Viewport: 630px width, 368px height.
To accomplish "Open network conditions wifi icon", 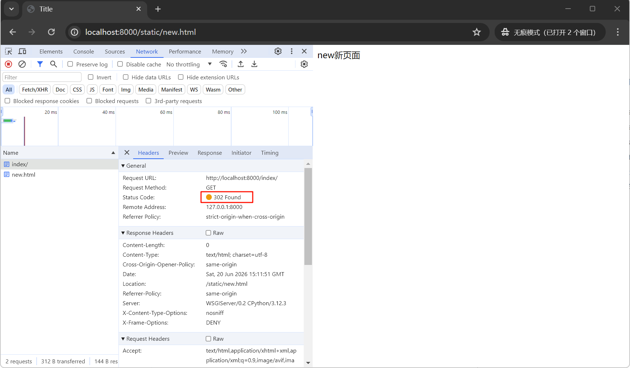I will coord(223,64).
